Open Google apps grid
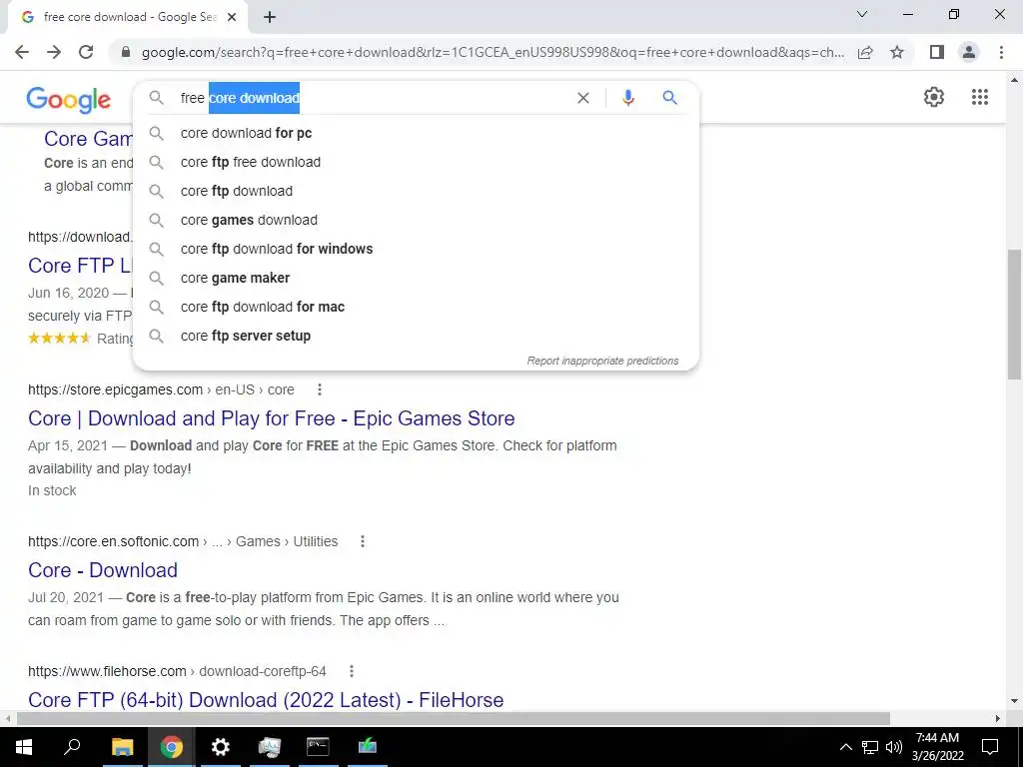The height and width of the screenshot is (767, 1023). tap(980, 97)
